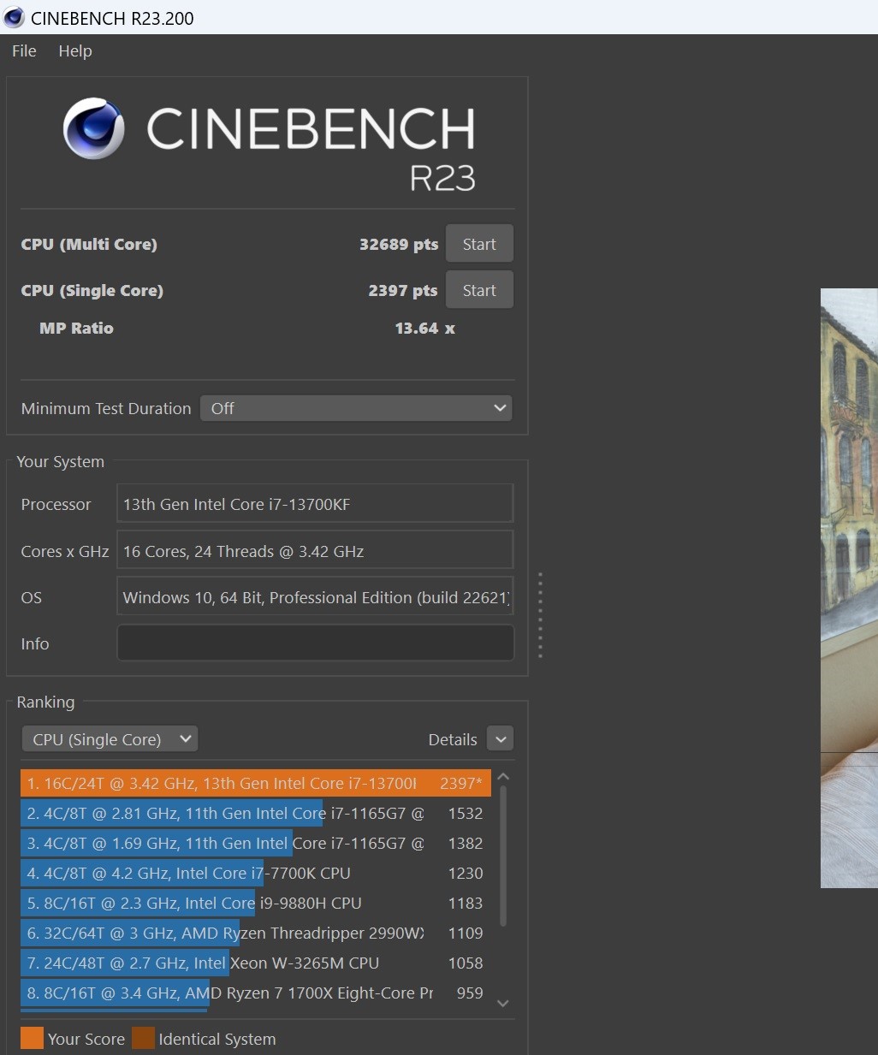Click the Cinebench app icon in title bar
Image resolution: width=878 pixels, height=1055 pixels.
[14, 17]
